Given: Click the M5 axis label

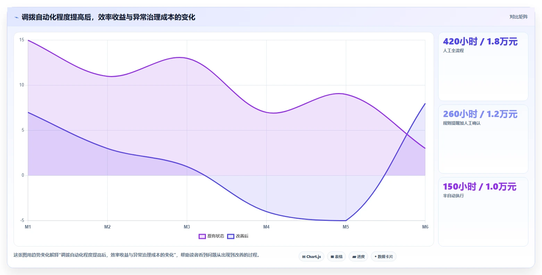Looking at the screenshot, I should pos(346,227).
